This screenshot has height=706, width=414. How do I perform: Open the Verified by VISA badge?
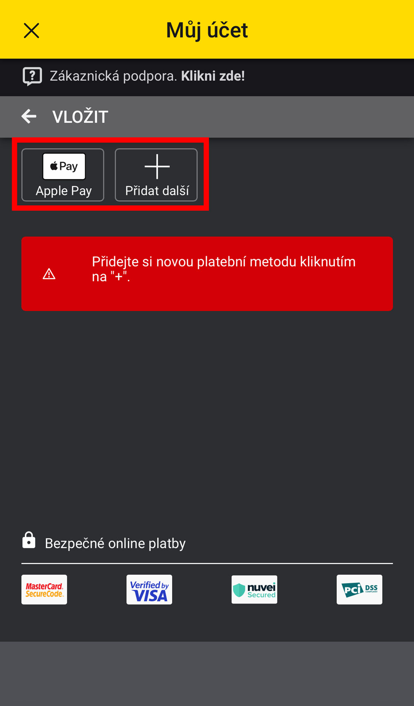coord(149,590)
